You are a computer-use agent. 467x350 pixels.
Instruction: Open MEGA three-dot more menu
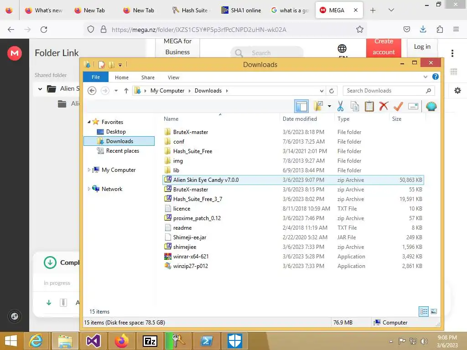tap(452, 53)
